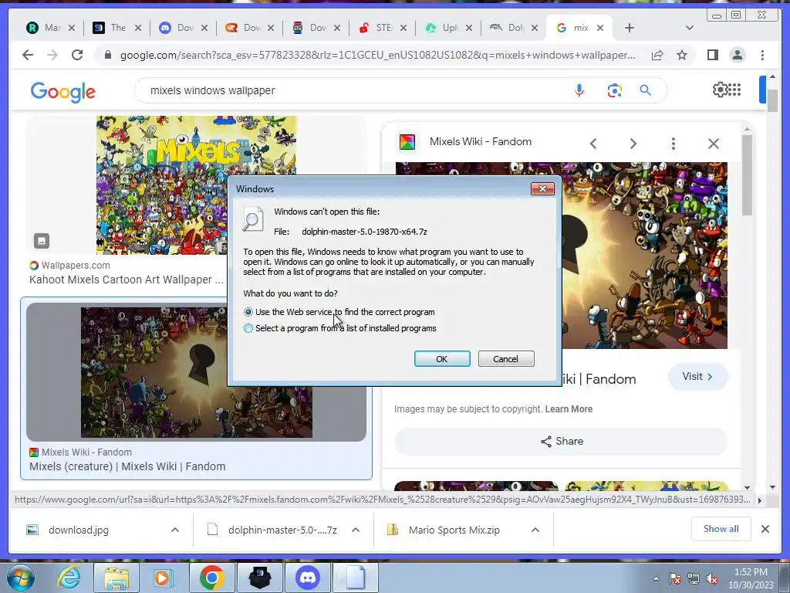The height and width of the screenshot is (593, 790).
Task: Open a new Chrome tab
Action: pos(630,28)
